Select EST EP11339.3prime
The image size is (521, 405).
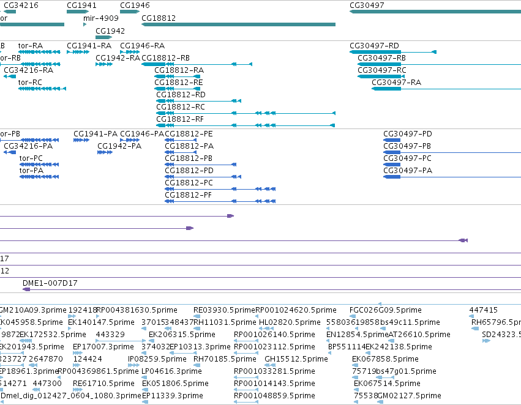[145, 402]
